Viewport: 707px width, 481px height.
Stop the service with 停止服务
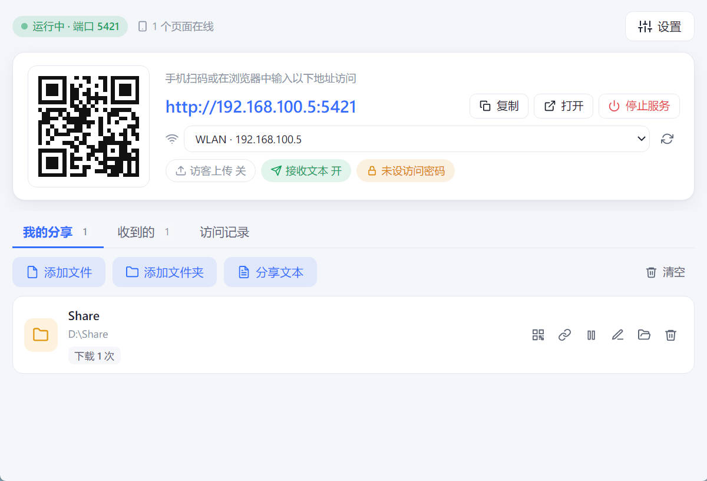coord(639,106)
